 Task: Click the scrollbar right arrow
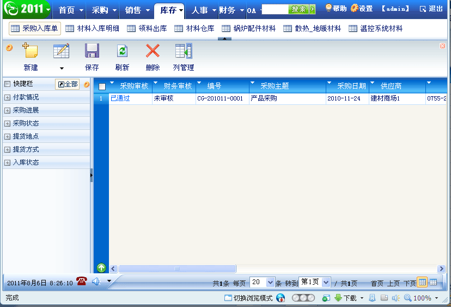(441, 268)
